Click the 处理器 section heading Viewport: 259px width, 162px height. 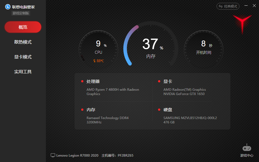(x=93, y=81)
